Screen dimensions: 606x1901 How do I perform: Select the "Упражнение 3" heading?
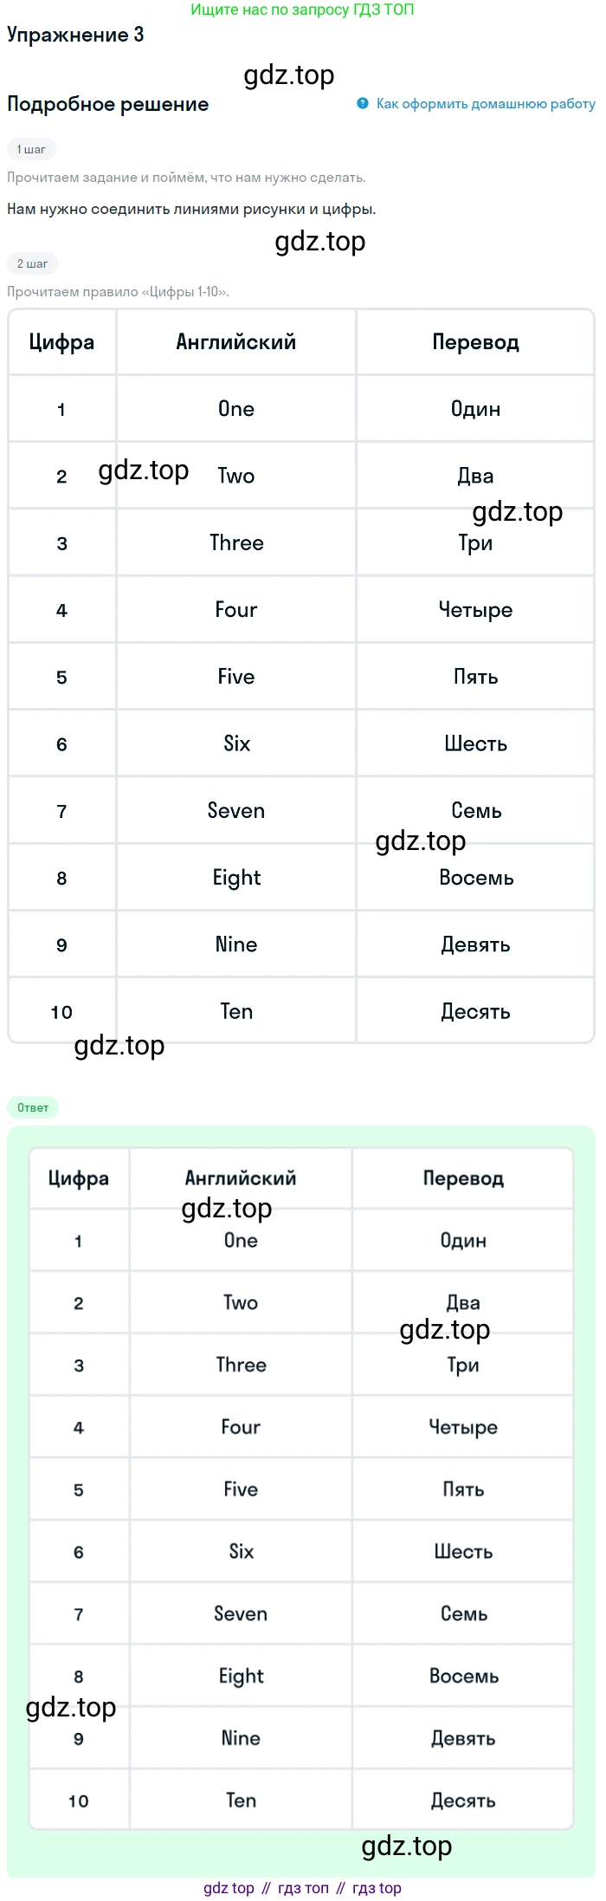75,36
